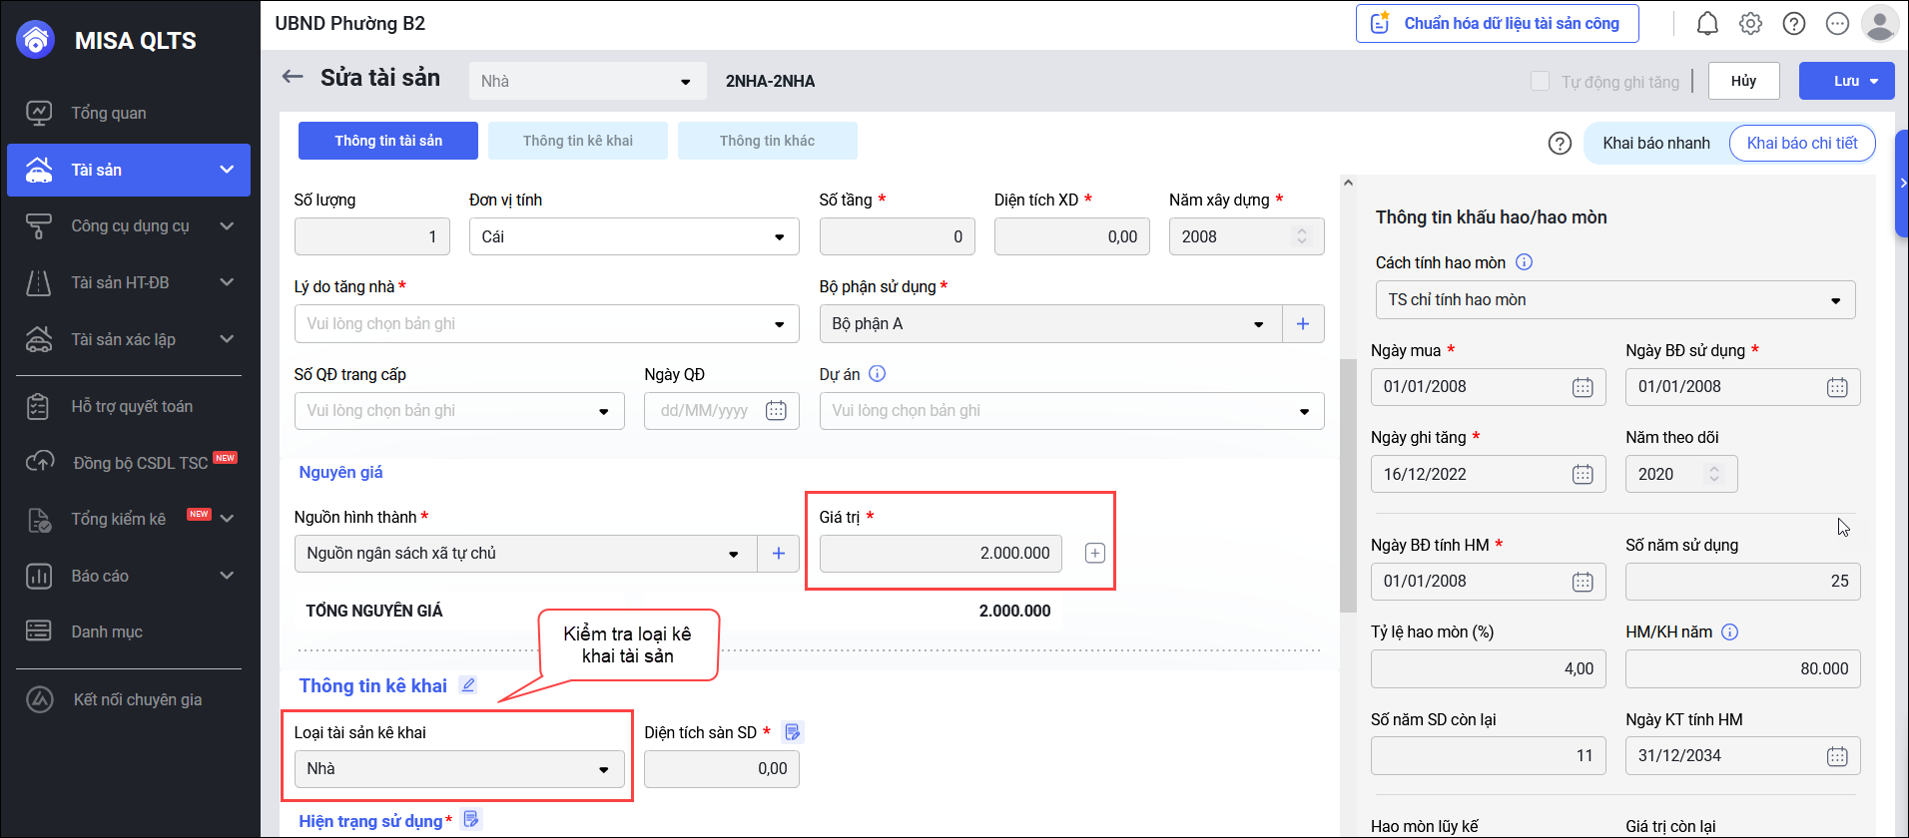The width and height of the screenshot is (1909, 838).
Task: Switch to Thông tin kê khai tab
Action: 577,141
